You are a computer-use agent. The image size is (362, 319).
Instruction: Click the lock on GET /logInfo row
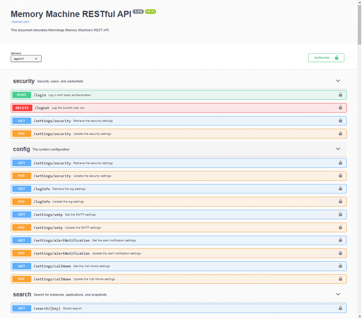(x=340, y=189)
